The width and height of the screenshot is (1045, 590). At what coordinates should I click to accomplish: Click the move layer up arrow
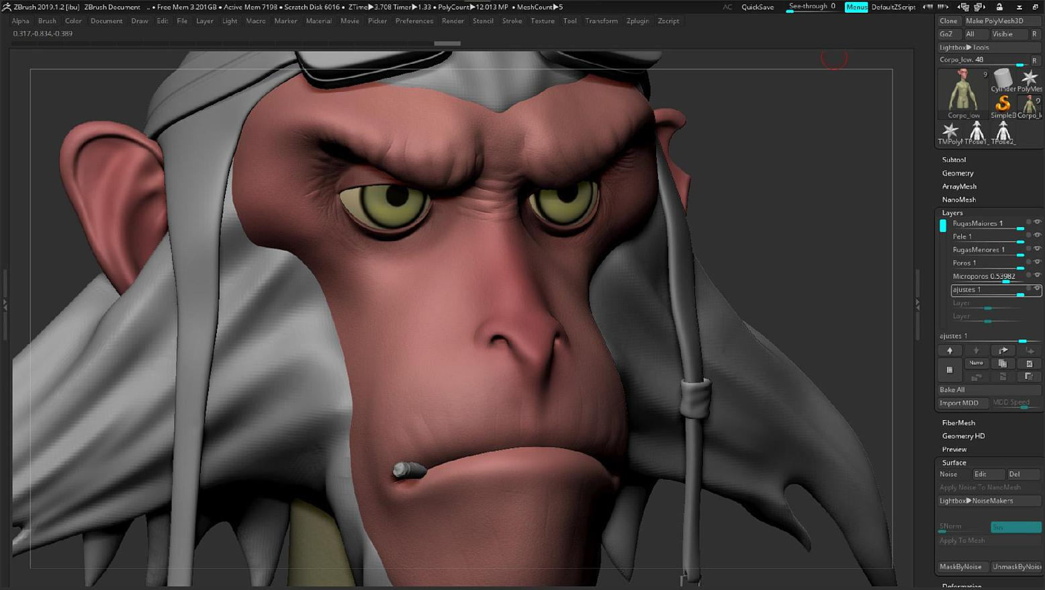950,350
